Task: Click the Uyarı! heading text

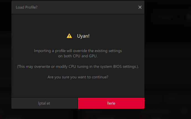Action: coord(83,36)
